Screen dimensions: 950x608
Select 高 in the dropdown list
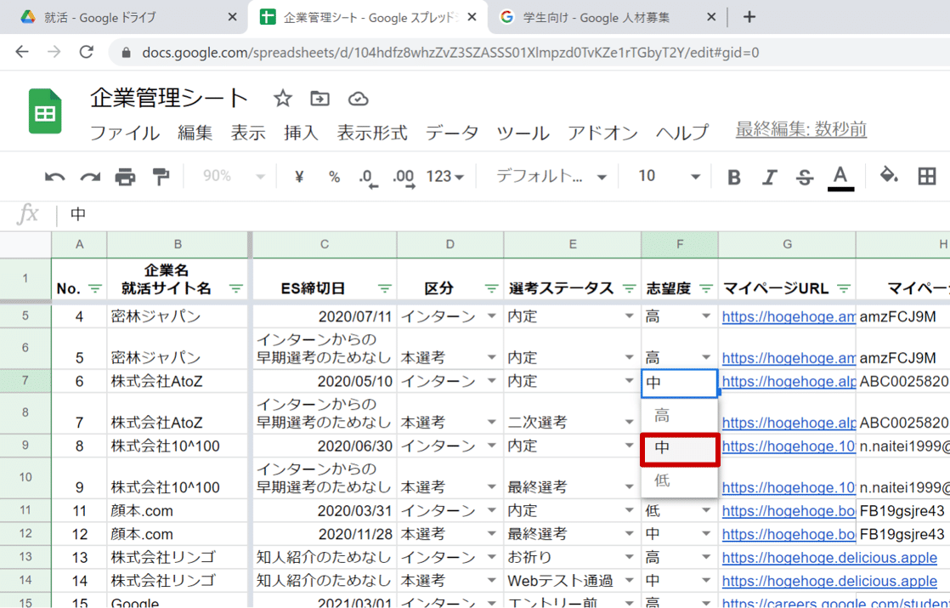click(x=679, y=415)
